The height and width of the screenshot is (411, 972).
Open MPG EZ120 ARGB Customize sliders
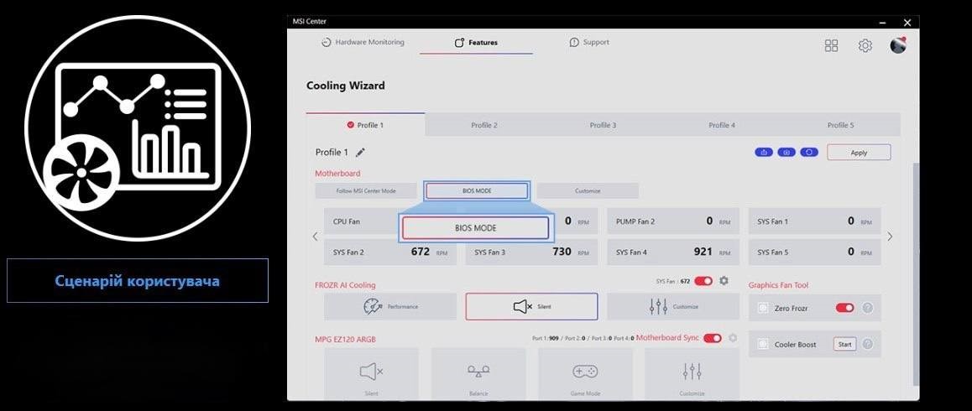pos(692,374)
